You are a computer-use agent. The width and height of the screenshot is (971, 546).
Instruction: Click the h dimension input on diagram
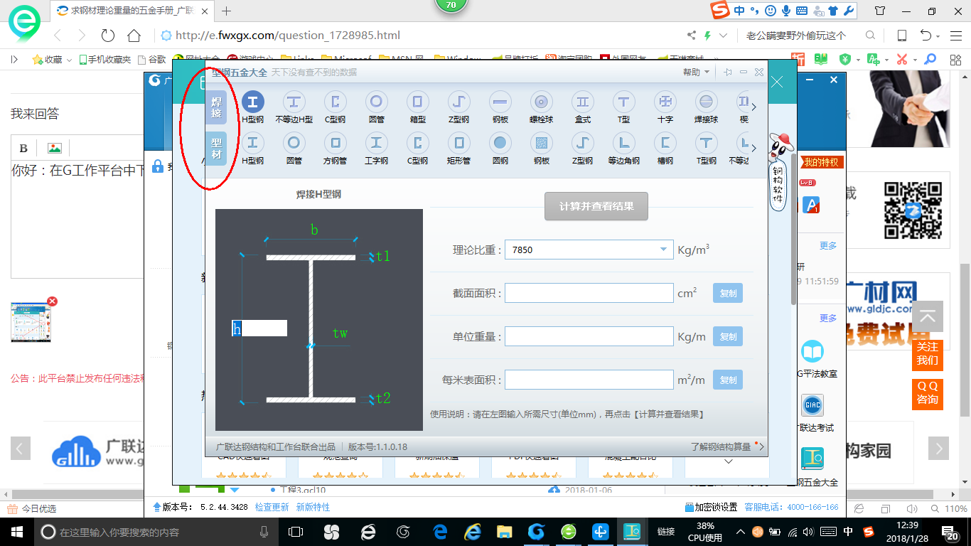[x=259, y=328]
